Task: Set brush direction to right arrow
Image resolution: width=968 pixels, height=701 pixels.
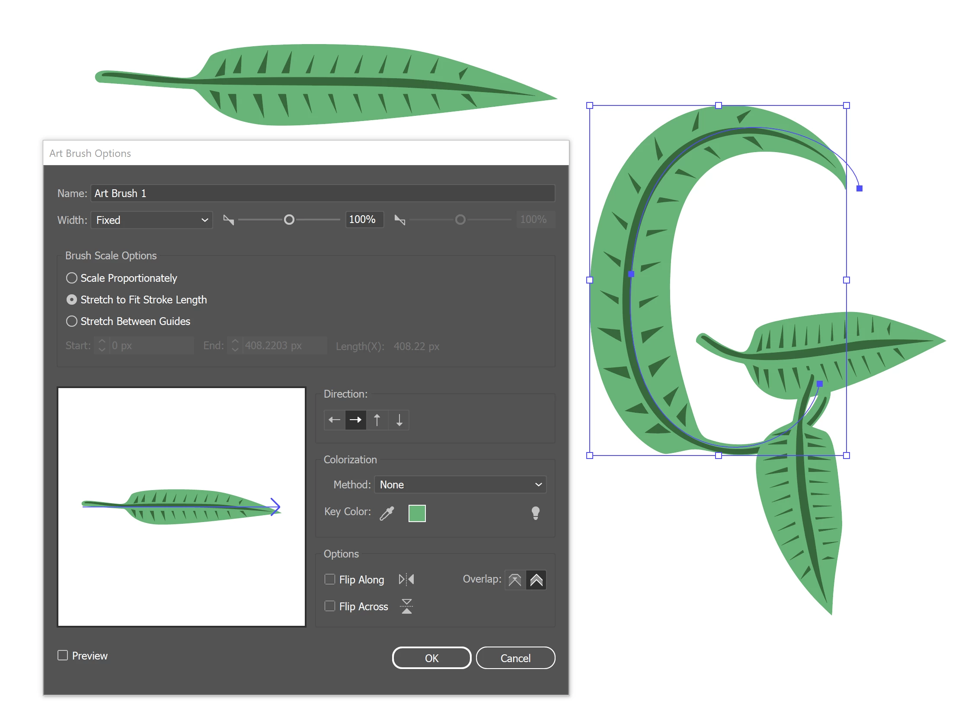Action: 355,420
